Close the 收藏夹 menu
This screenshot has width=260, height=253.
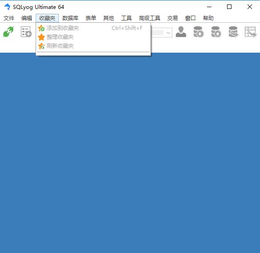coord(47,18)
